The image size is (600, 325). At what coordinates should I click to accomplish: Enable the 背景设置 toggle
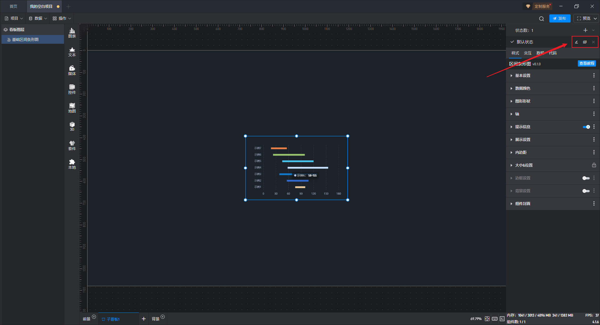pyautogui.click(x=586, y=191)
